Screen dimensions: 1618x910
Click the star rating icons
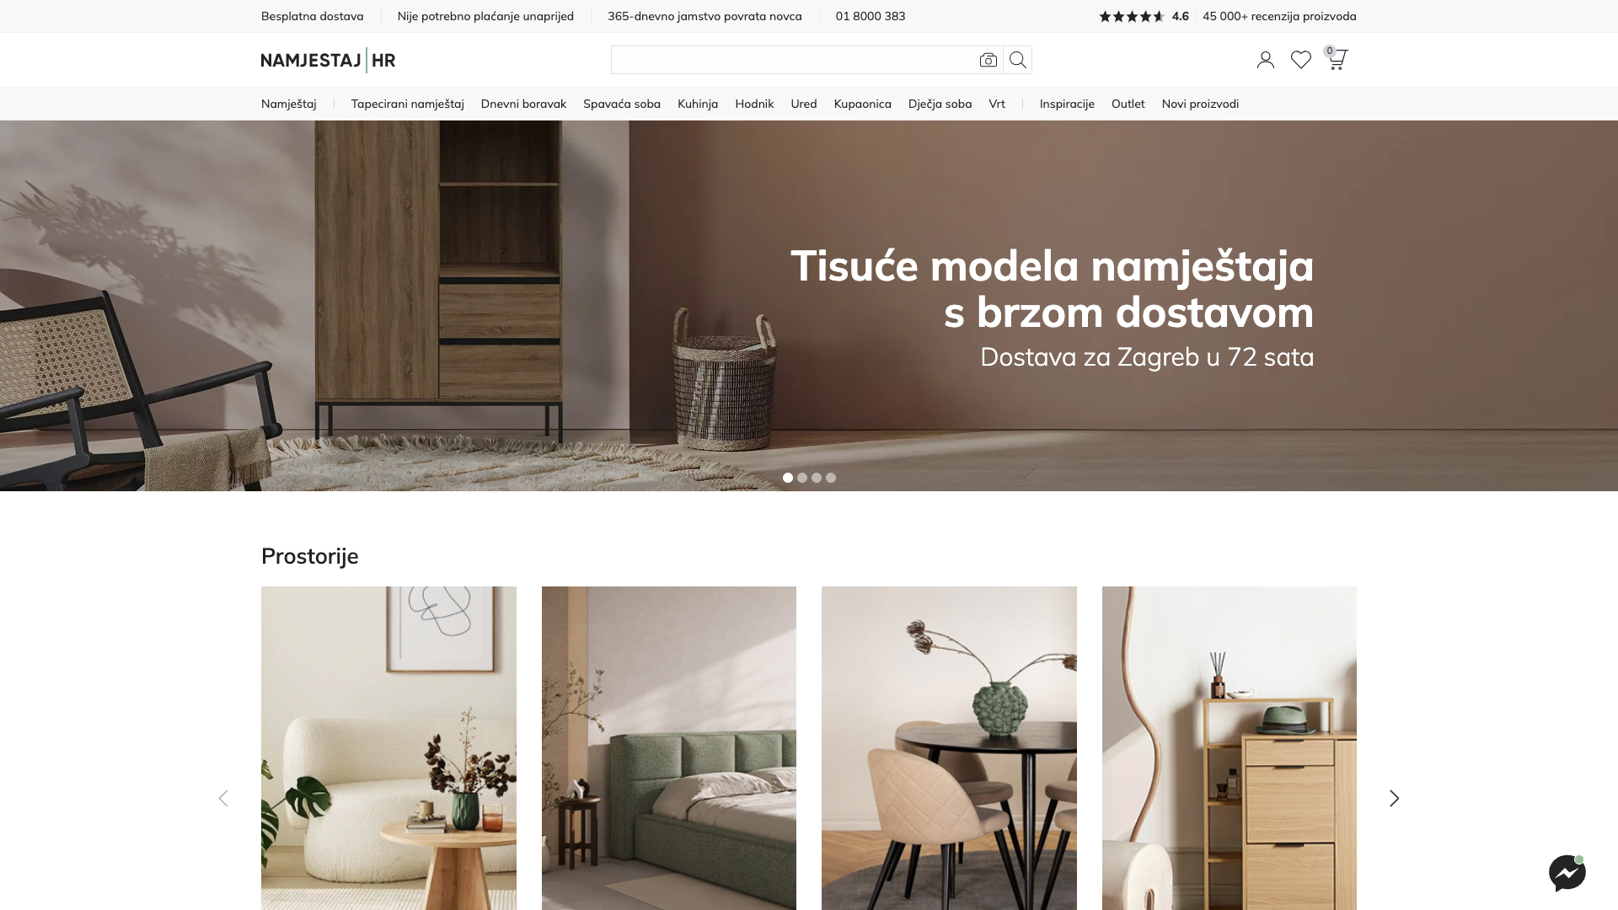(x=1132, y=16)
